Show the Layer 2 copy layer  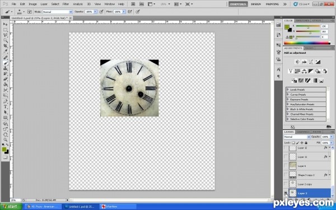[286, 184]
